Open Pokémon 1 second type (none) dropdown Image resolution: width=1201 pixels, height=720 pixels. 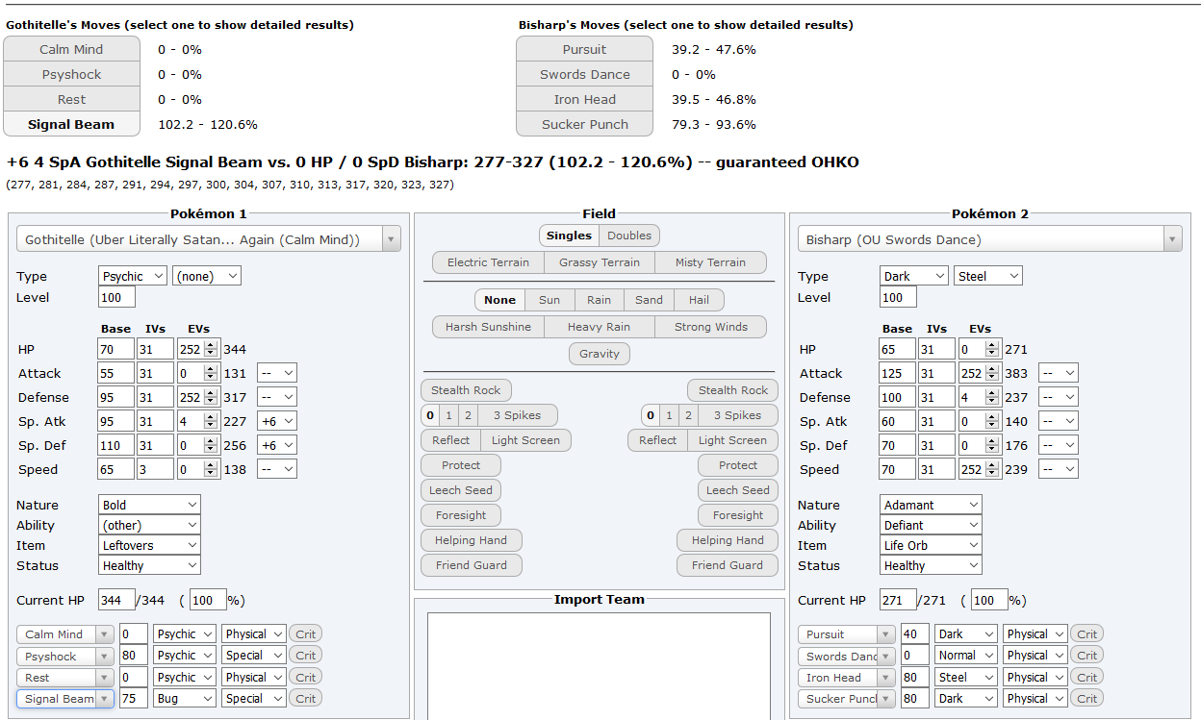click(207, 276)
